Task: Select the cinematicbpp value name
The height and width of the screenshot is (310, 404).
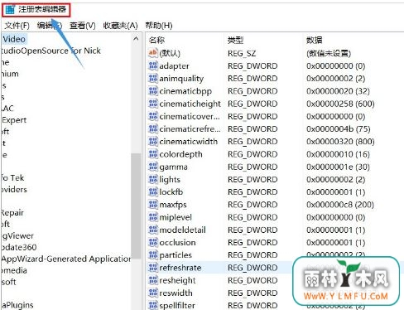Action: click(185, 91)
